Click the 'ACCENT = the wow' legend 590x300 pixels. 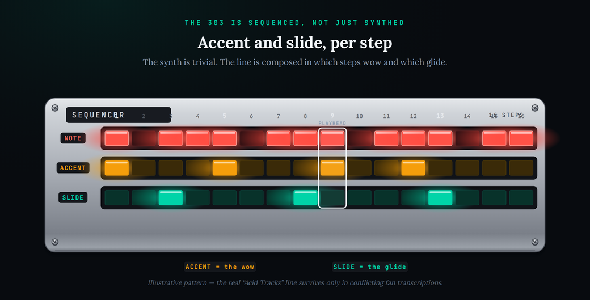[x=220, y=267]
